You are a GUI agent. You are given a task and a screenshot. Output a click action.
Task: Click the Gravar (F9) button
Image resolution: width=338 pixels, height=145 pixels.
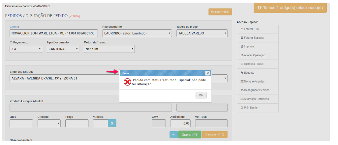coord(190,134)
